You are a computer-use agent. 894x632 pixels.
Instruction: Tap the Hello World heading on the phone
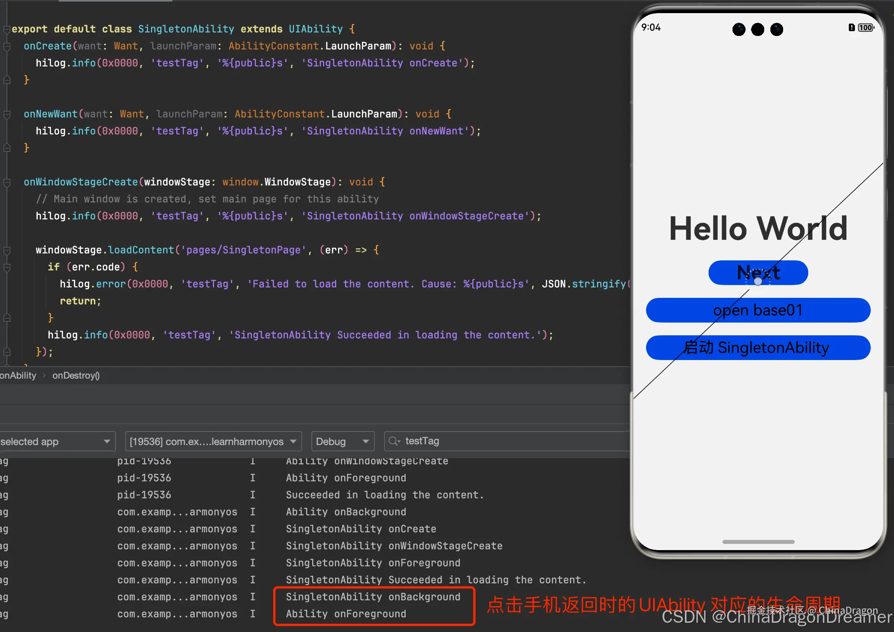(758, 229)
